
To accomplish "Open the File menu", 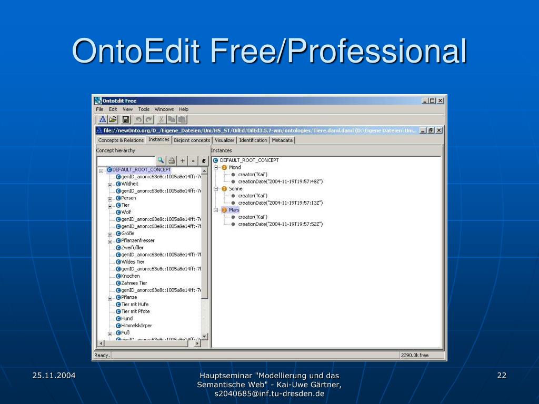I will pos(99,109).
